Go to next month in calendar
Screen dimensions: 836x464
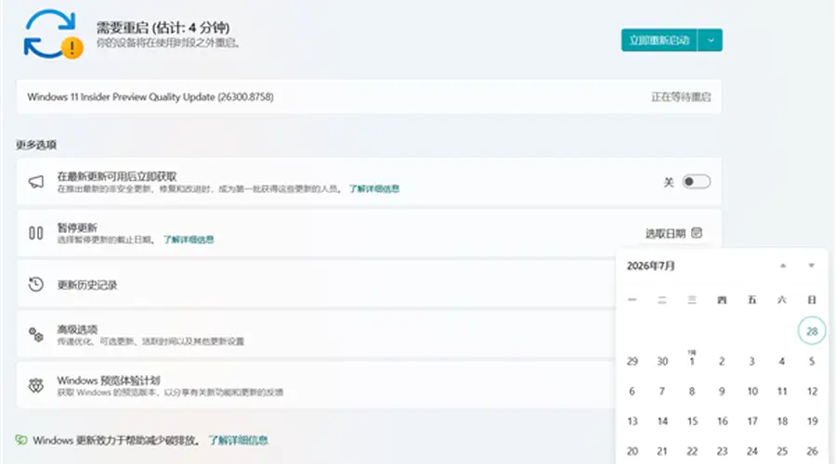pyautogui.click(x=811, y=265)
